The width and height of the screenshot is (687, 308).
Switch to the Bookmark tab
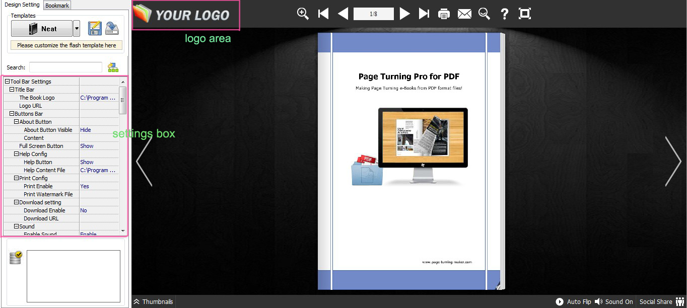point(57,6)
